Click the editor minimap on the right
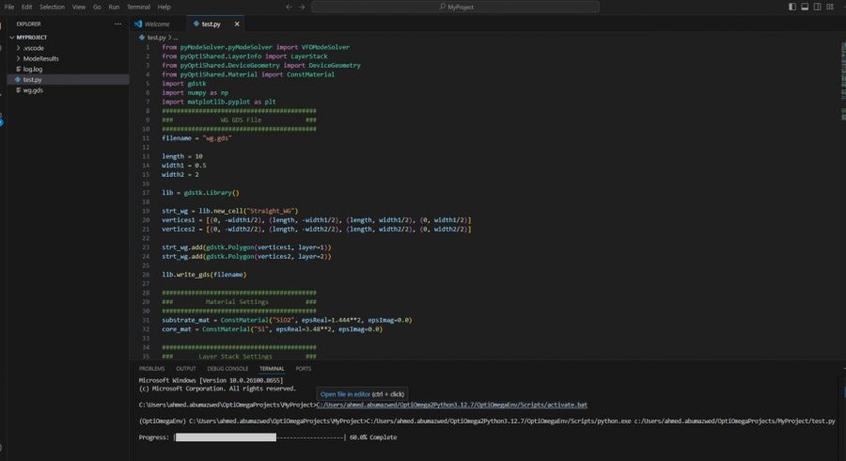Screen dimensions: 846x461 (x=843, y=81)
